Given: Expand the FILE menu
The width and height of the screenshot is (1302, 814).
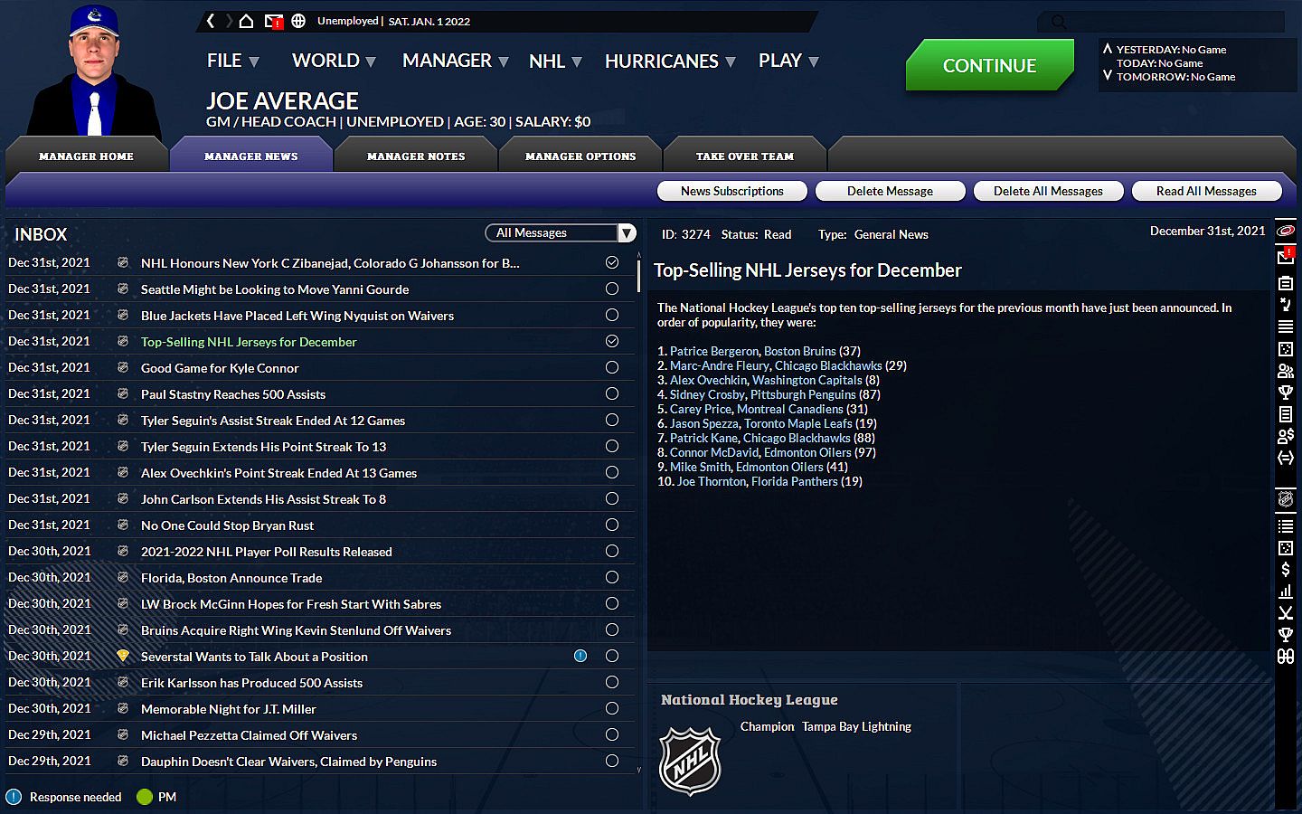Looking at the screenshot, I should (232, 61).
